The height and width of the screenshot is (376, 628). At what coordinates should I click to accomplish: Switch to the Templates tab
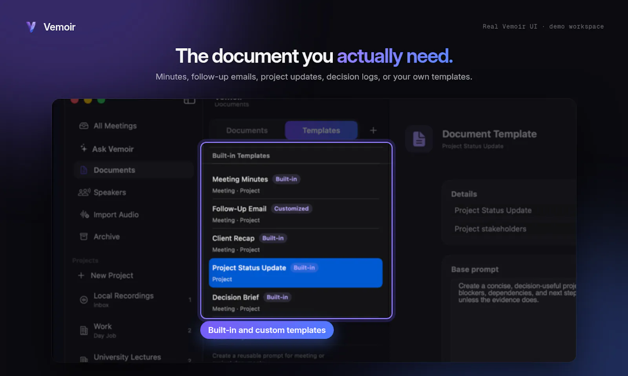pos(321,130)
